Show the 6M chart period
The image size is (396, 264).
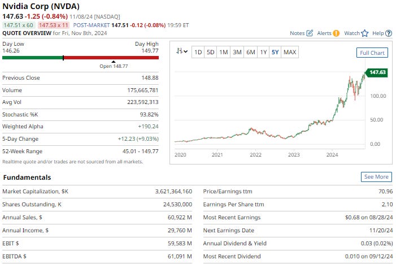(250, 53)
